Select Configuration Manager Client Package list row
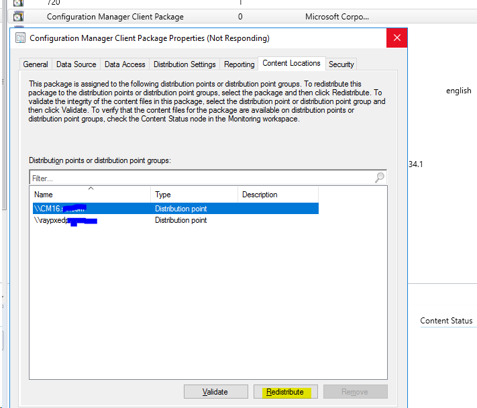The image size is (477, 408). point(242,16)
